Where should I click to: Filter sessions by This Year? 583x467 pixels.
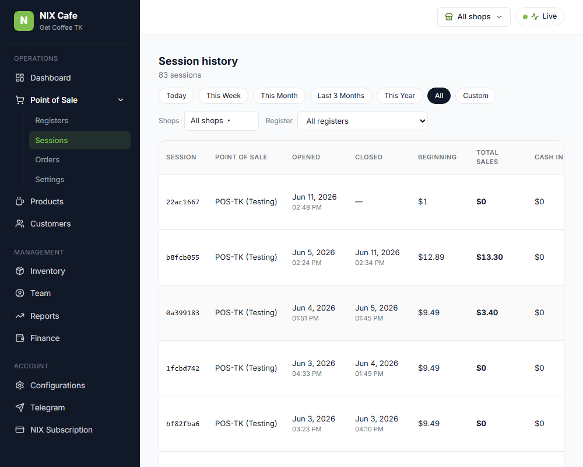click(400, 96)
